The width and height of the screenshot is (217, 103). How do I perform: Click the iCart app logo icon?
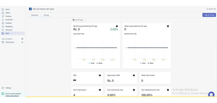point(30,9)
